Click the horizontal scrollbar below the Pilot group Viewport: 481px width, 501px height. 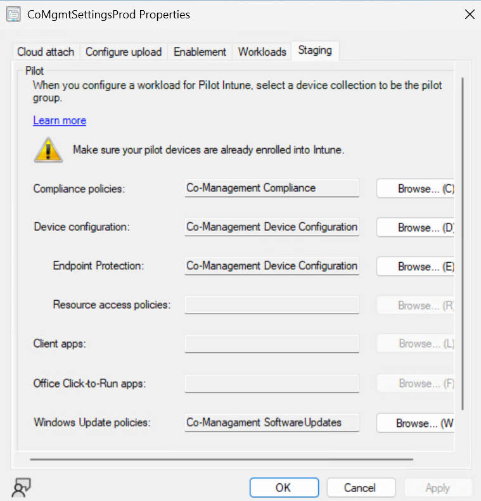222,459
